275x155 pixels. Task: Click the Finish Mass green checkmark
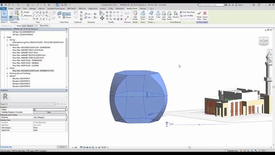click(199, 15)
